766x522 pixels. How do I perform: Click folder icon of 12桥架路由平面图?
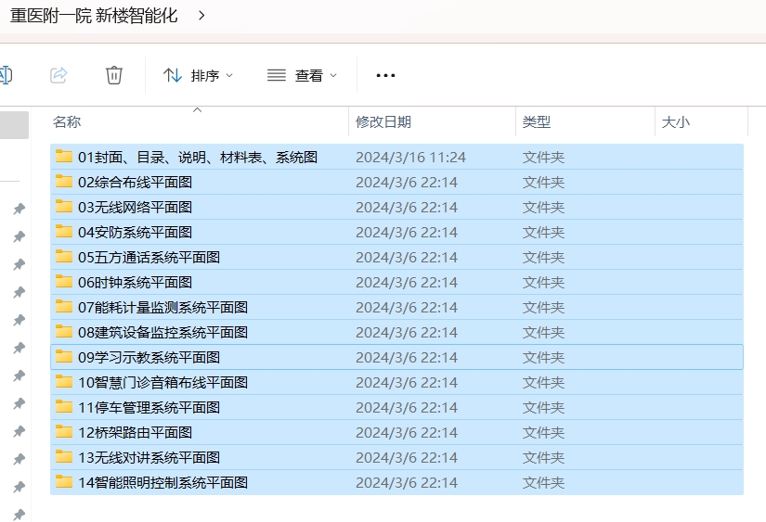(64, 432)
